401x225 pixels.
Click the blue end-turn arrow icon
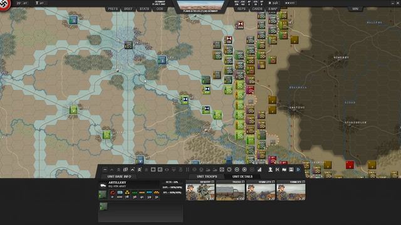[298, 169]
